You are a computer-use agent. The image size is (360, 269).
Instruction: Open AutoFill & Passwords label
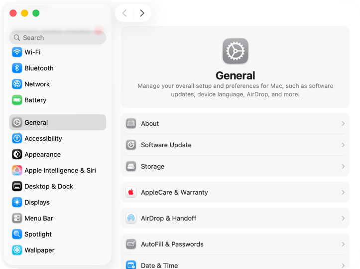click(x=172, y=244)
